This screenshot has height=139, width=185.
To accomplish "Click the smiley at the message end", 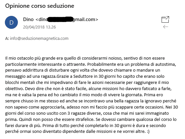I will tap(148, 132).
